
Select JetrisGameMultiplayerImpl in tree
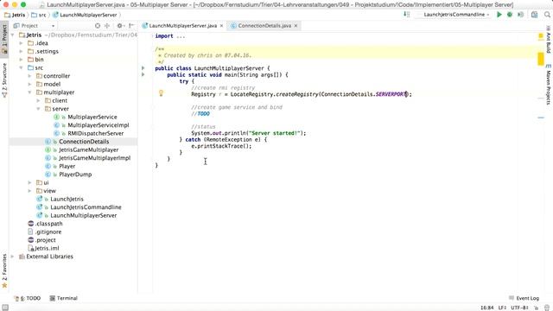(x=94, y=158)
